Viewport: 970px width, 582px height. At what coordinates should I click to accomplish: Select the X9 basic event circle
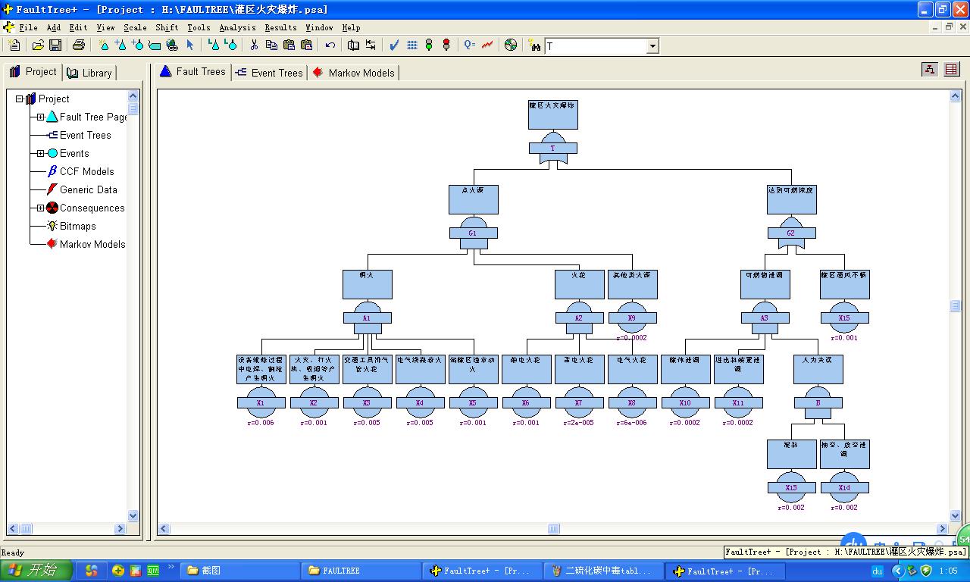coord(632,316)
